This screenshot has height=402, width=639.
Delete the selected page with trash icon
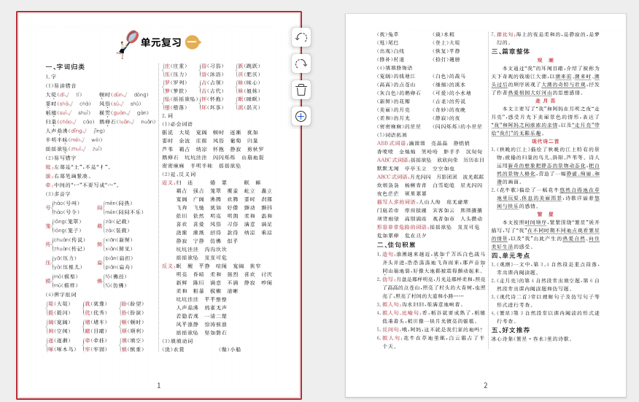(x=301, y=90)
